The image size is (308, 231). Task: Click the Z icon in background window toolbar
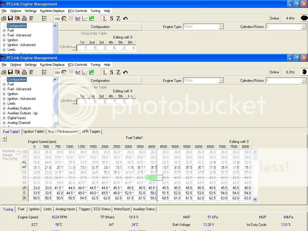tap(118, 18)
